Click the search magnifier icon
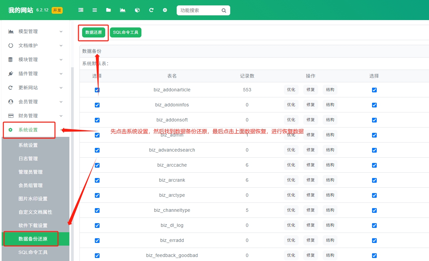 [224, 10]
